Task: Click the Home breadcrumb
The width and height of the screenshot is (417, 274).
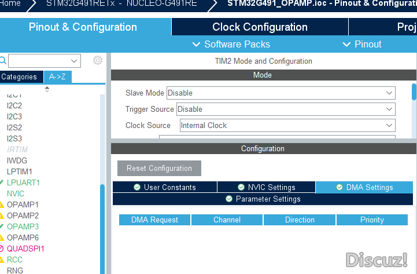Action: tap(10, 3)
